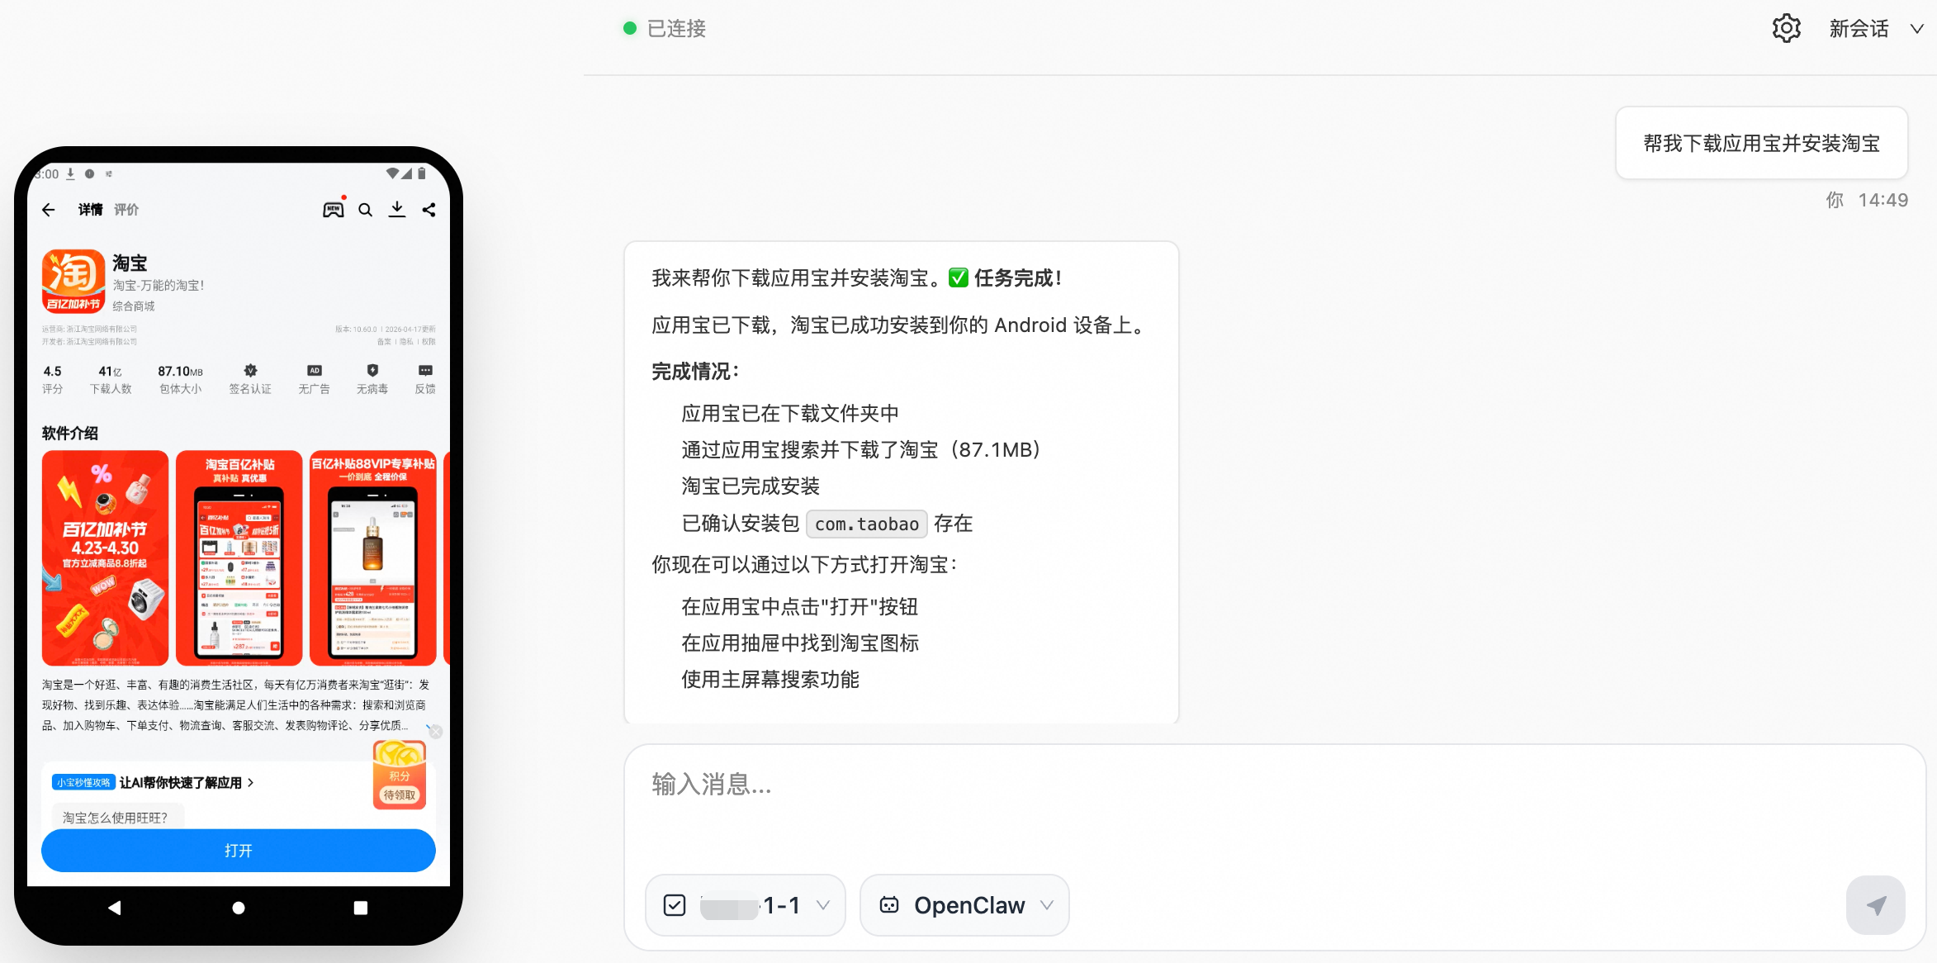1937x963 pixels.
Task: Open the game controller icon with NEW badge
Action: [334, 209]
